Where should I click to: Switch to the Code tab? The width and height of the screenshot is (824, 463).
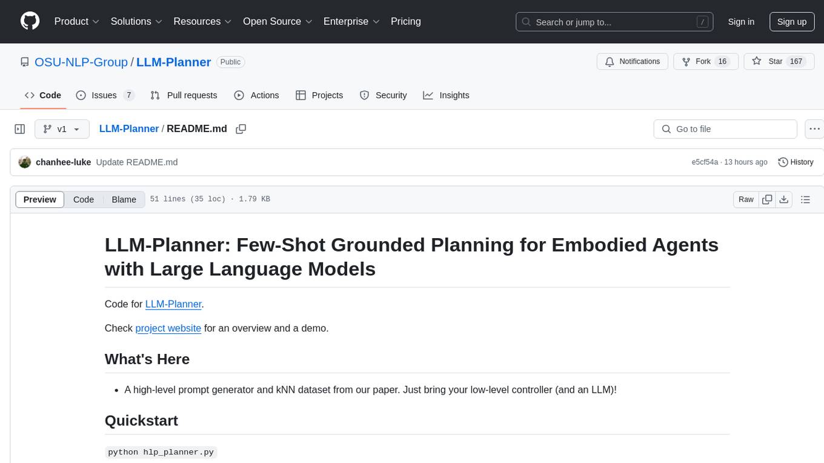tap(43, 95)
